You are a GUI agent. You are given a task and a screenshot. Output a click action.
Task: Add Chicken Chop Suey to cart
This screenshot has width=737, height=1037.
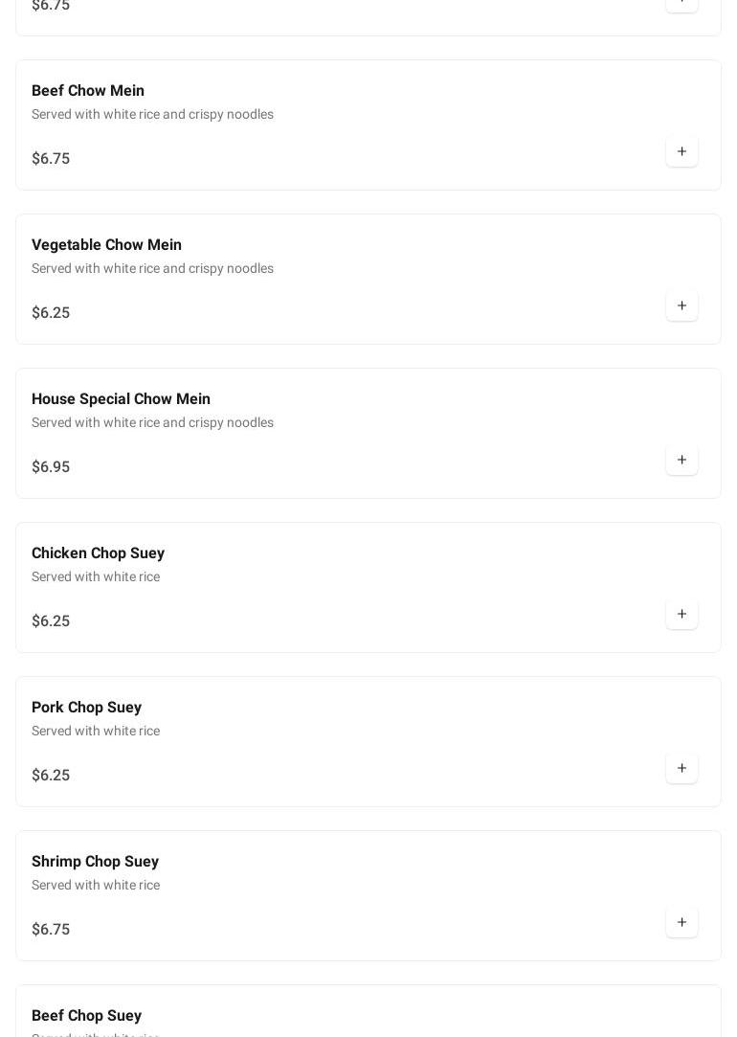(x=681, y=614)
